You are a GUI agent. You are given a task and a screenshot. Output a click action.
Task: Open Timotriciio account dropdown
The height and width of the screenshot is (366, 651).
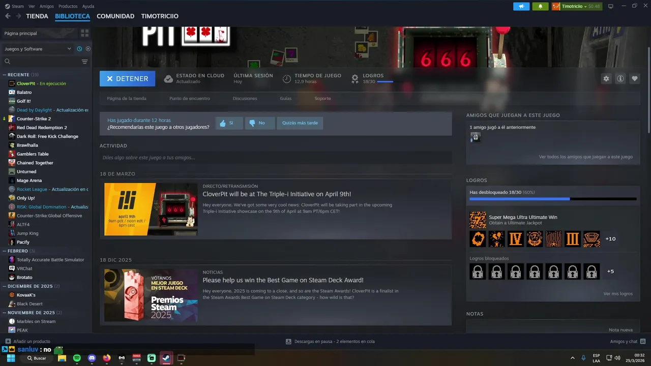click(576, 6)
